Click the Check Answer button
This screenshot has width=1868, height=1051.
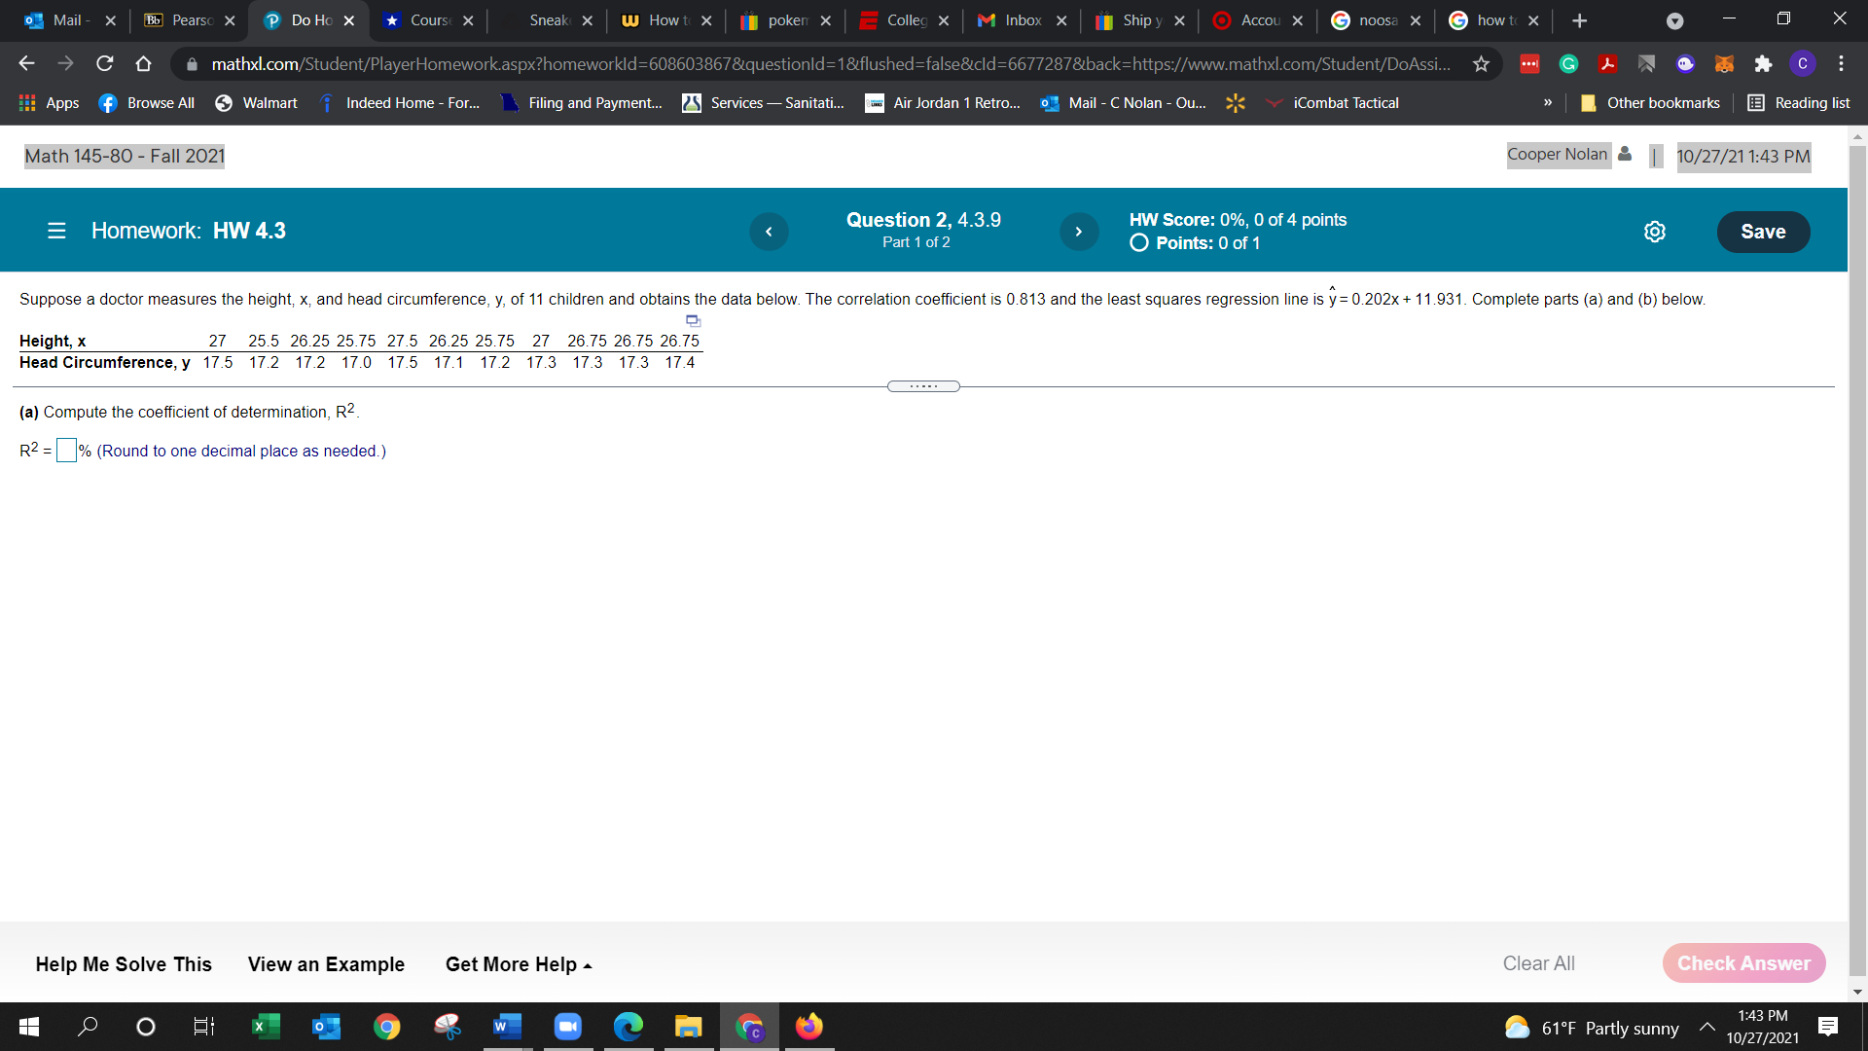pos(1743,963)
